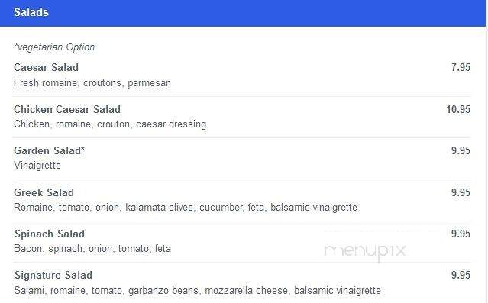
Task: Click the Greek Salad 9.95 price
Action: (x=461, y=192)
